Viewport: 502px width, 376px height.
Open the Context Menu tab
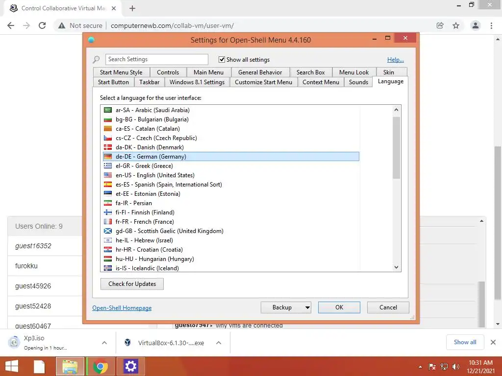pyautogui.click(x=321, y=82)
